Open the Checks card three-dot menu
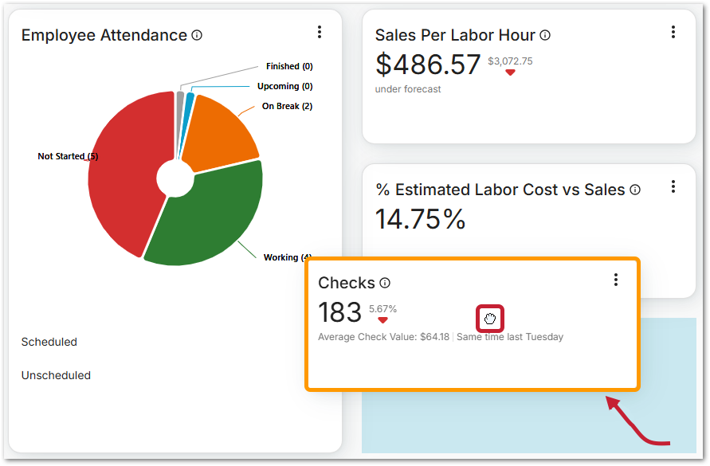The width and height of the screenshot is (710, 466). 615,280
